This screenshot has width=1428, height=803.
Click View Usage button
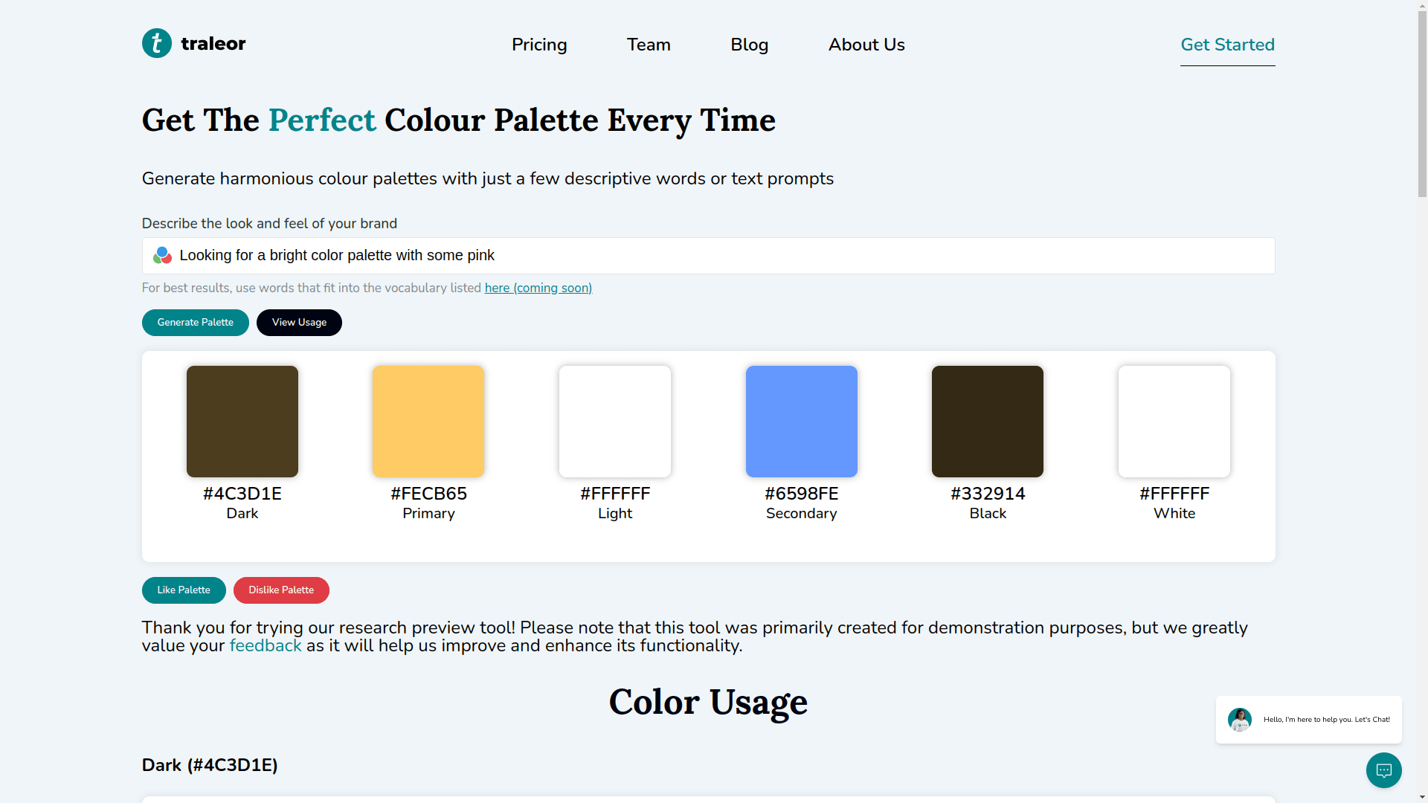[299, 323]
